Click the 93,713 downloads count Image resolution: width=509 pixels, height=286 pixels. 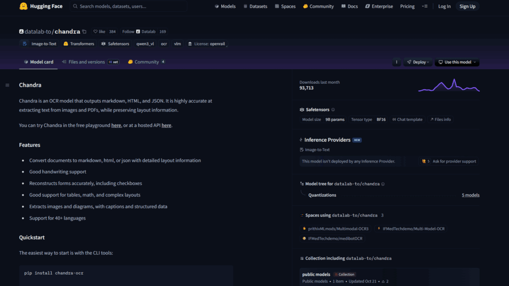[x=306, y=88]
